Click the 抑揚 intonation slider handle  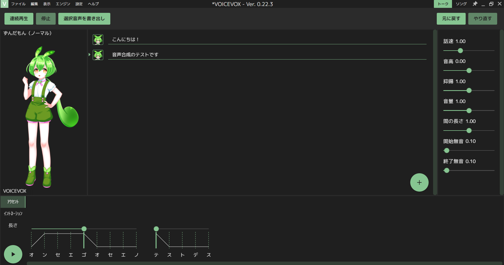point(469,90)
